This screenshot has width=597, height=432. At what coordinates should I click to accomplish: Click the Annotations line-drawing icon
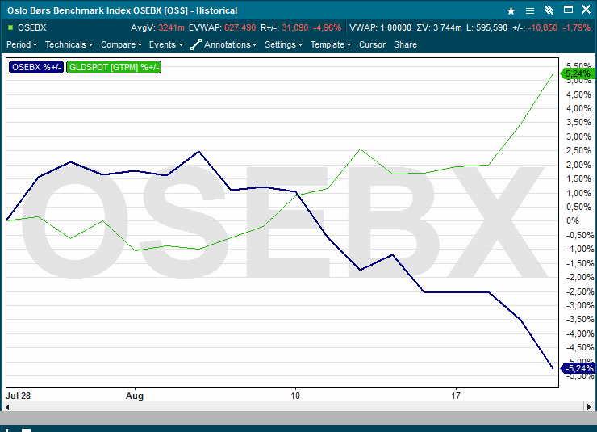point(196,44)
